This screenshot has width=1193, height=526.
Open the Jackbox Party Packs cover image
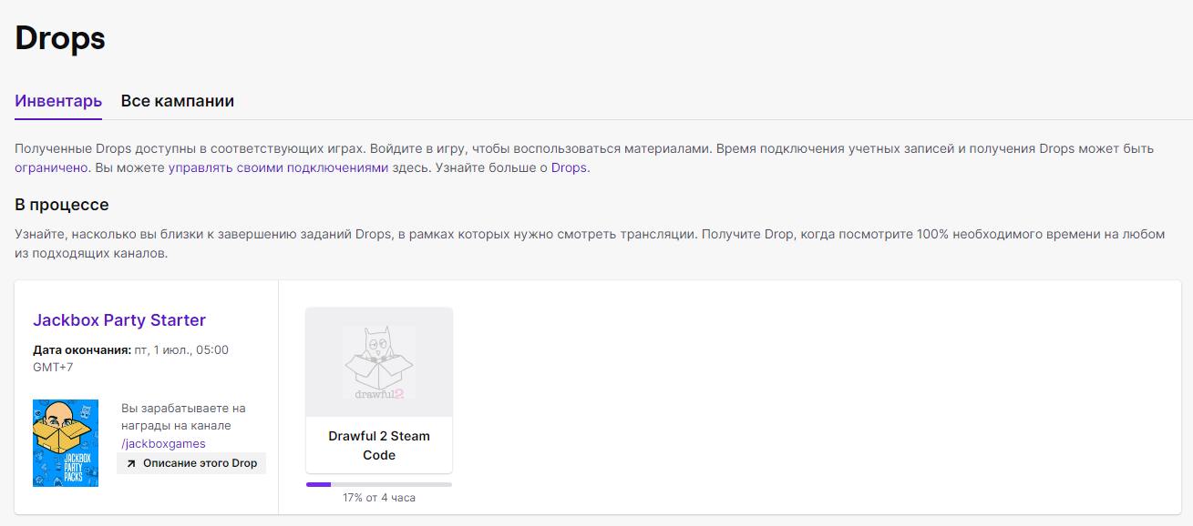click(66, 443)
